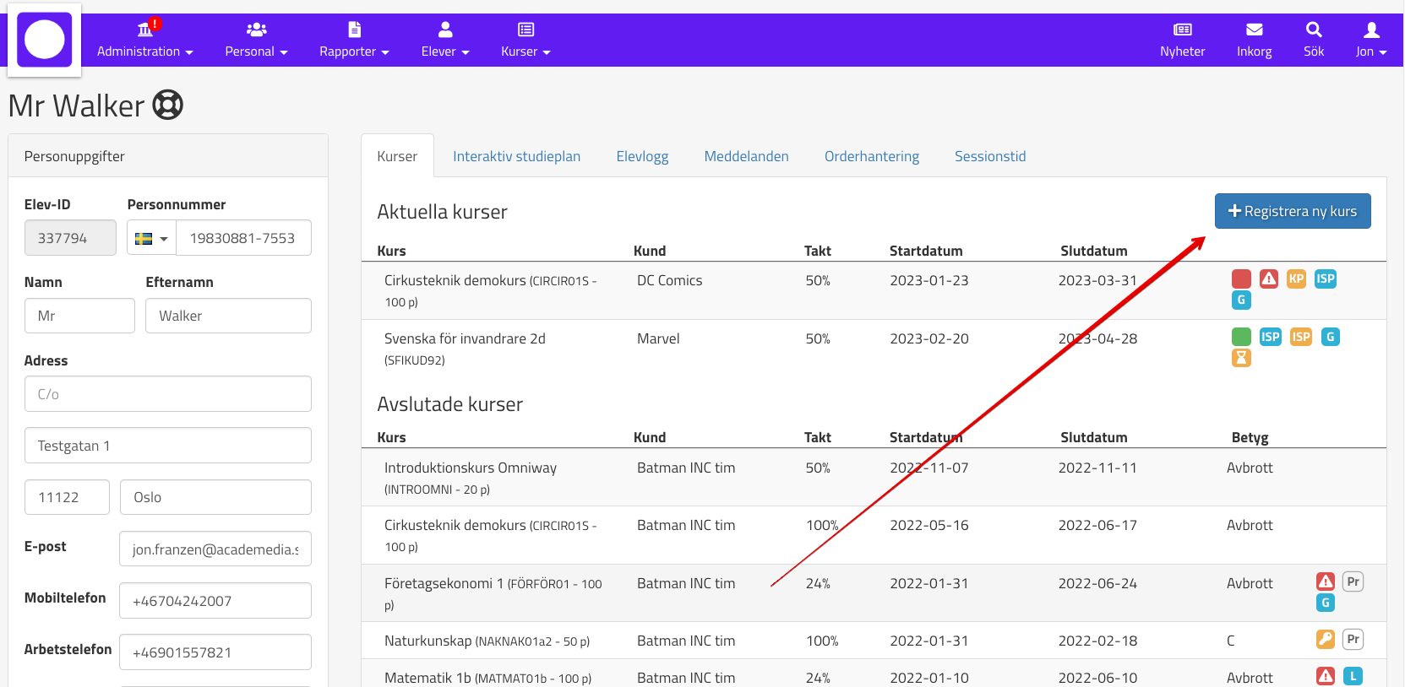Open the Swedish flag country dropdown
This screenshot has height=687, width=1405.
coord(151,238)
